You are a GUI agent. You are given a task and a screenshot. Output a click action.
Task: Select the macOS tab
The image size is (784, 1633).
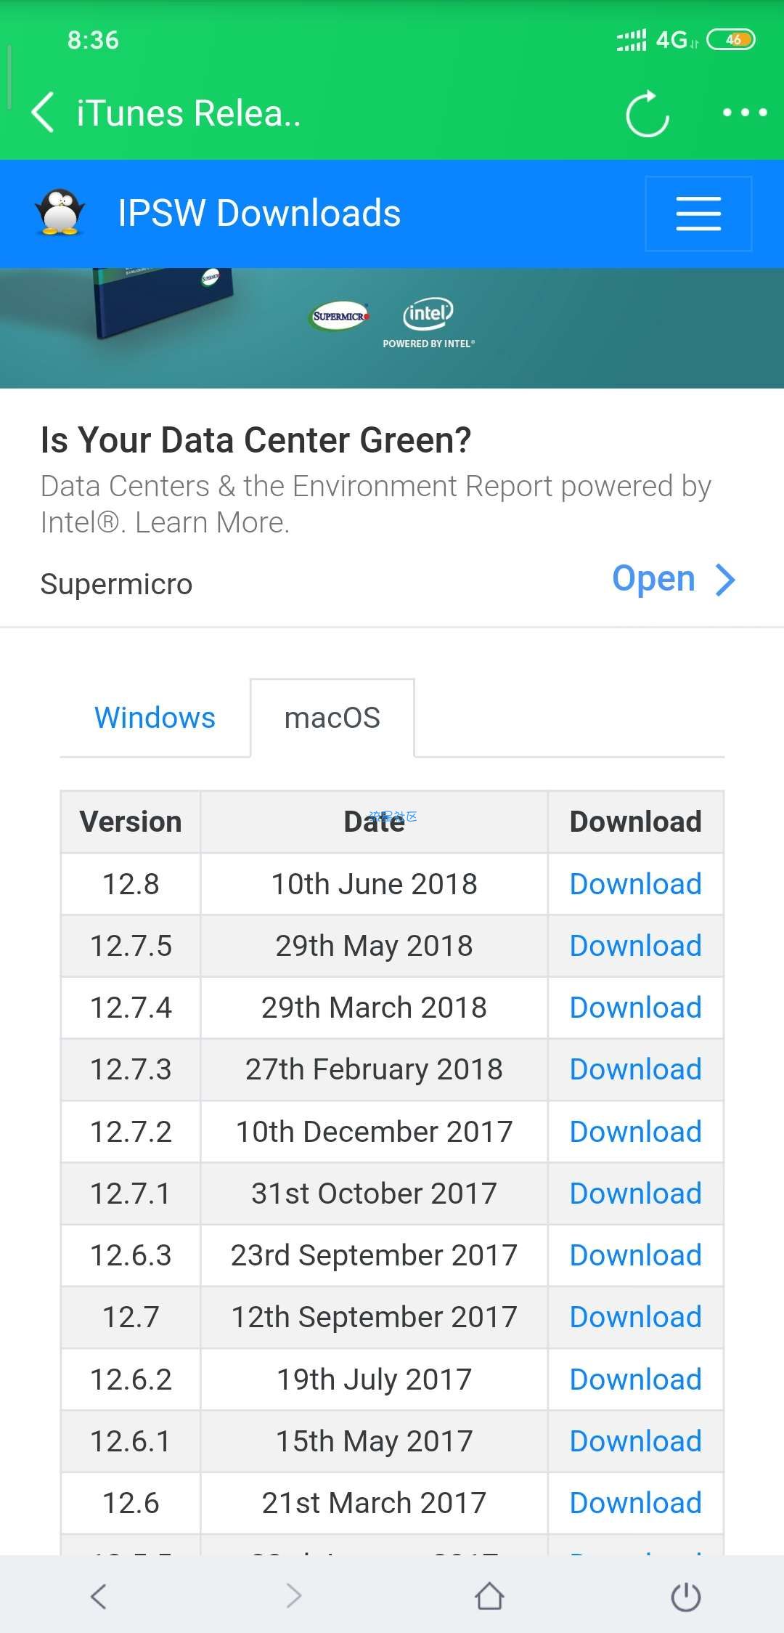pos(332,718)
